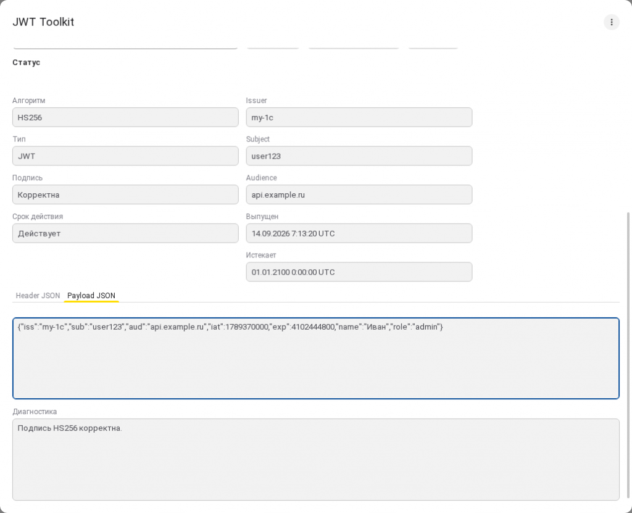Focus the Issuer field with my-1c
The width and height of the screenshot is (632, 513).
point(359,117)
